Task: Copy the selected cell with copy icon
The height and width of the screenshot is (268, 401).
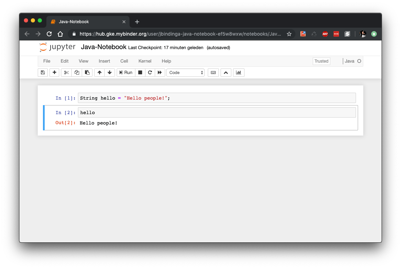Action: pyautogui.click(x=77, y=72)
